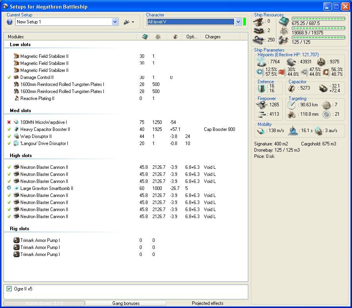Click the CPU column header icon
The image size is (352, 308).
145,36
